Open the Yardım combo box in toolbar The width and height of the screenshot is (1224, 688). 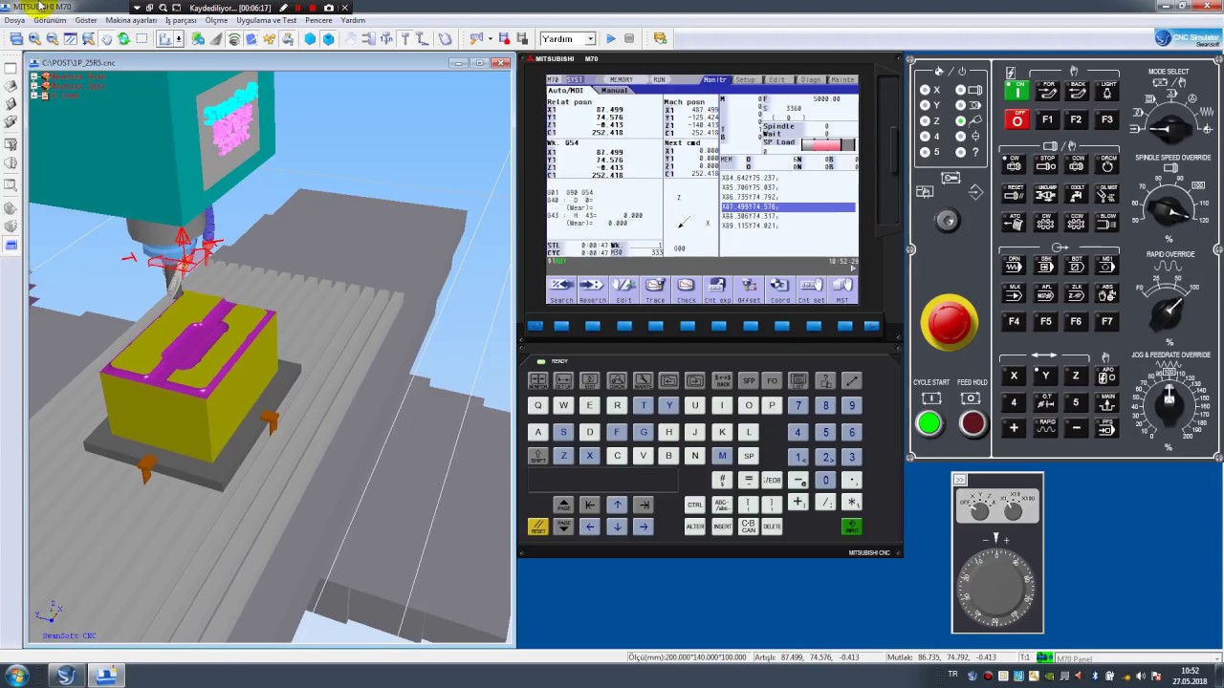pos(568,39)
